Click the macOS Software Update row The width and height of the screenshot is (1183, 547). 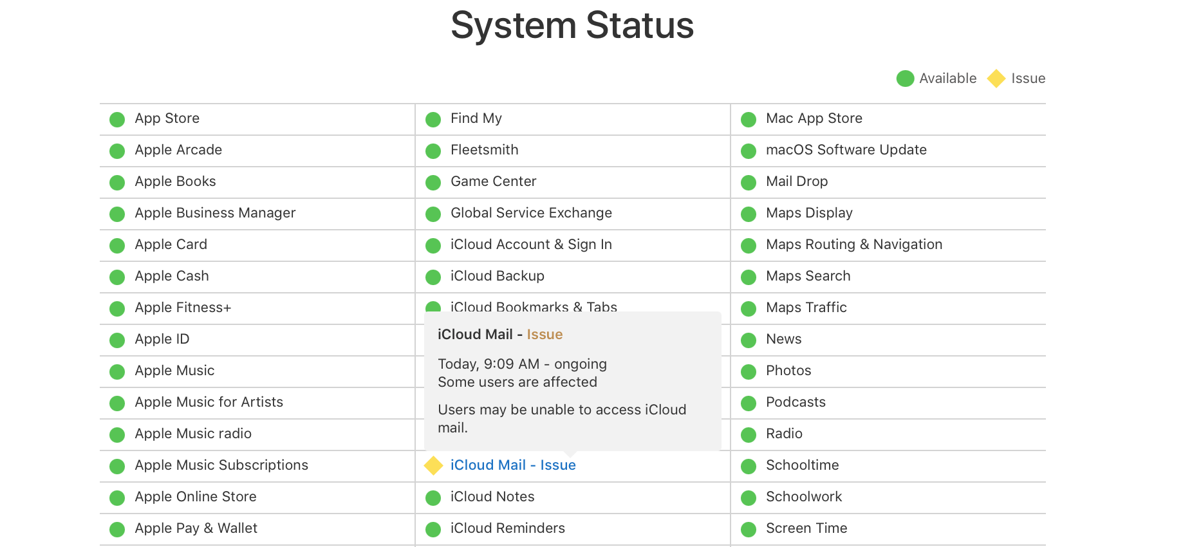point(846,150)
